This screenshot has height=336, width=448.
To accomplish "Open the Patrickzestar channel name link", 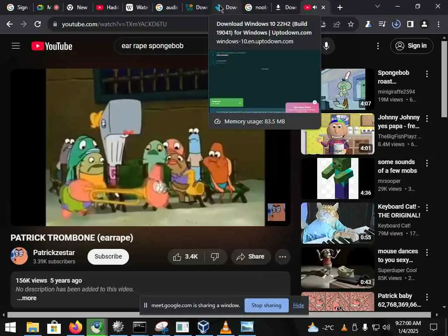I will [x=54, y=252].
